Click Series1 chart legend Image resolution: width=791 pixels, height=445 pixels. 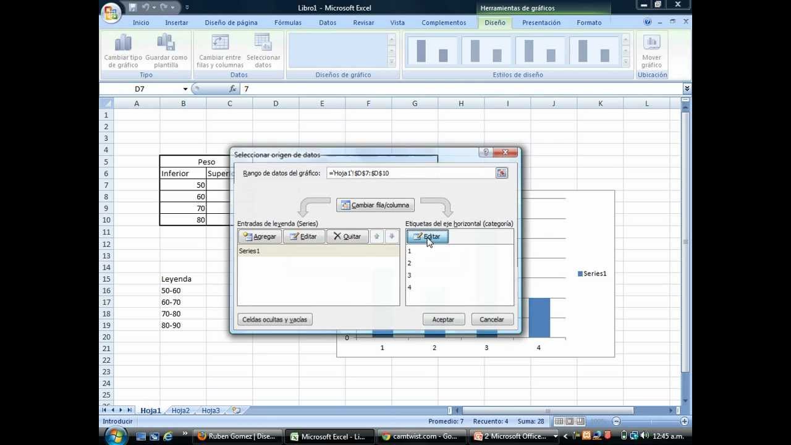[592, 274]
